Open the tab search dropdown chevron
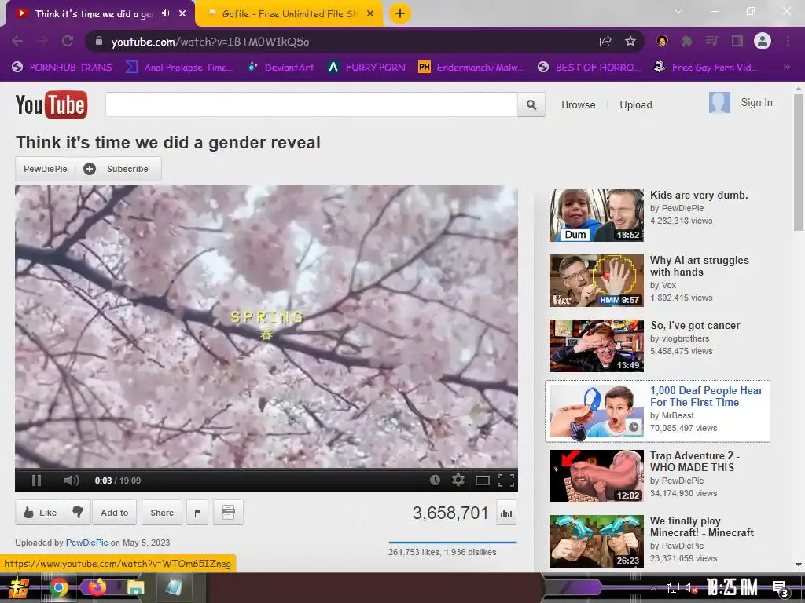Image resolution: width=805 pixels, height=603 pixels. [678, 11]
